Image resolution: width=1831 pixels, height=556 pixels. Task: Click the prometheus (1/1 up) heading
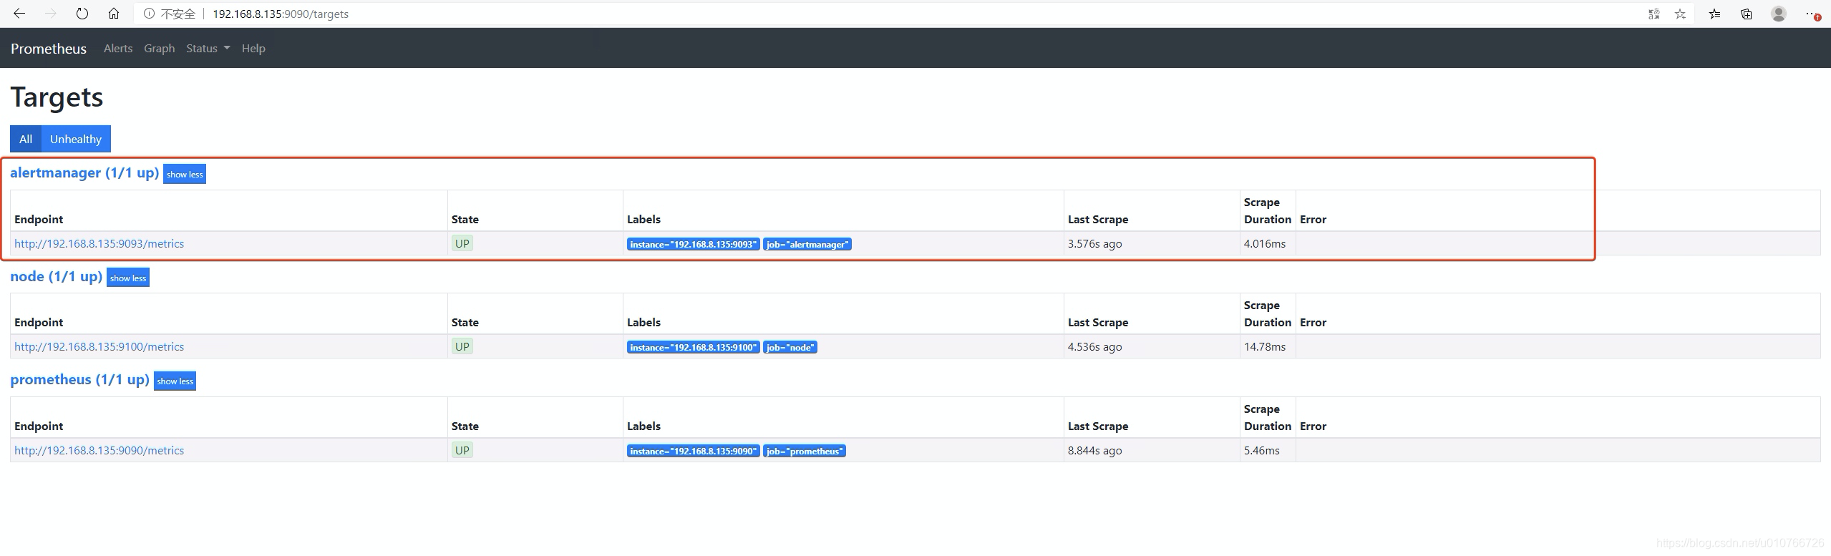pos(79,379)
